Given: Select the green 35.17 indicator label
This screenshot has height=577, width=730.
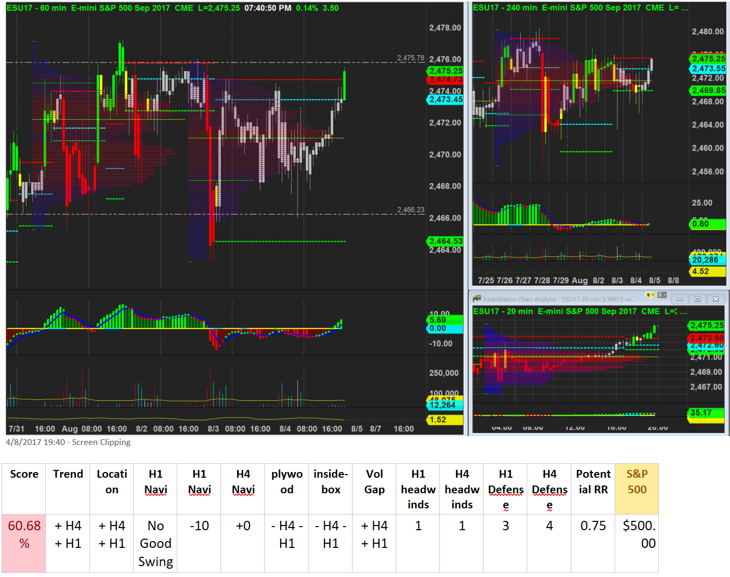Looking at the screenshot, I should pyautogui.click(x=706, y=413).
